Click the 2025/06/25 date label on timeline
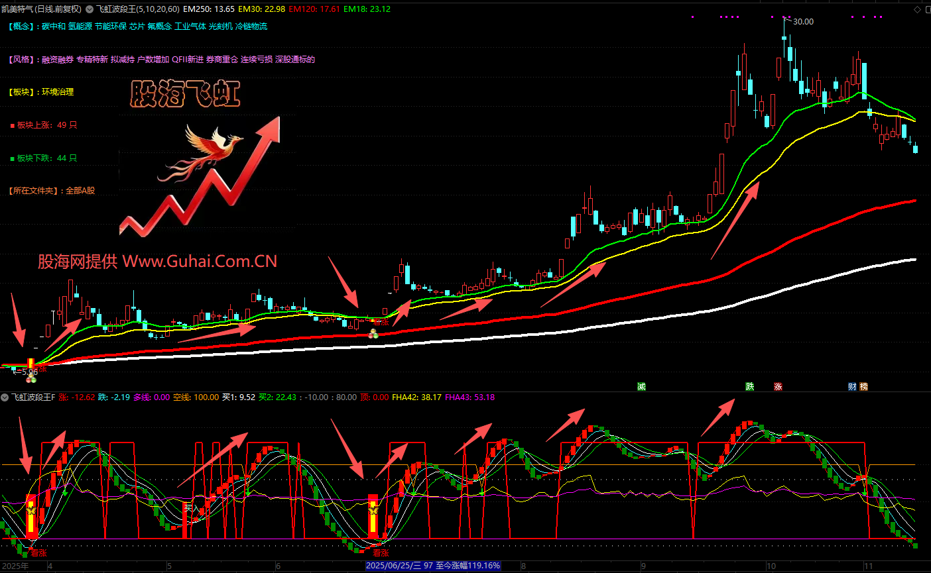 coord(394,566)
